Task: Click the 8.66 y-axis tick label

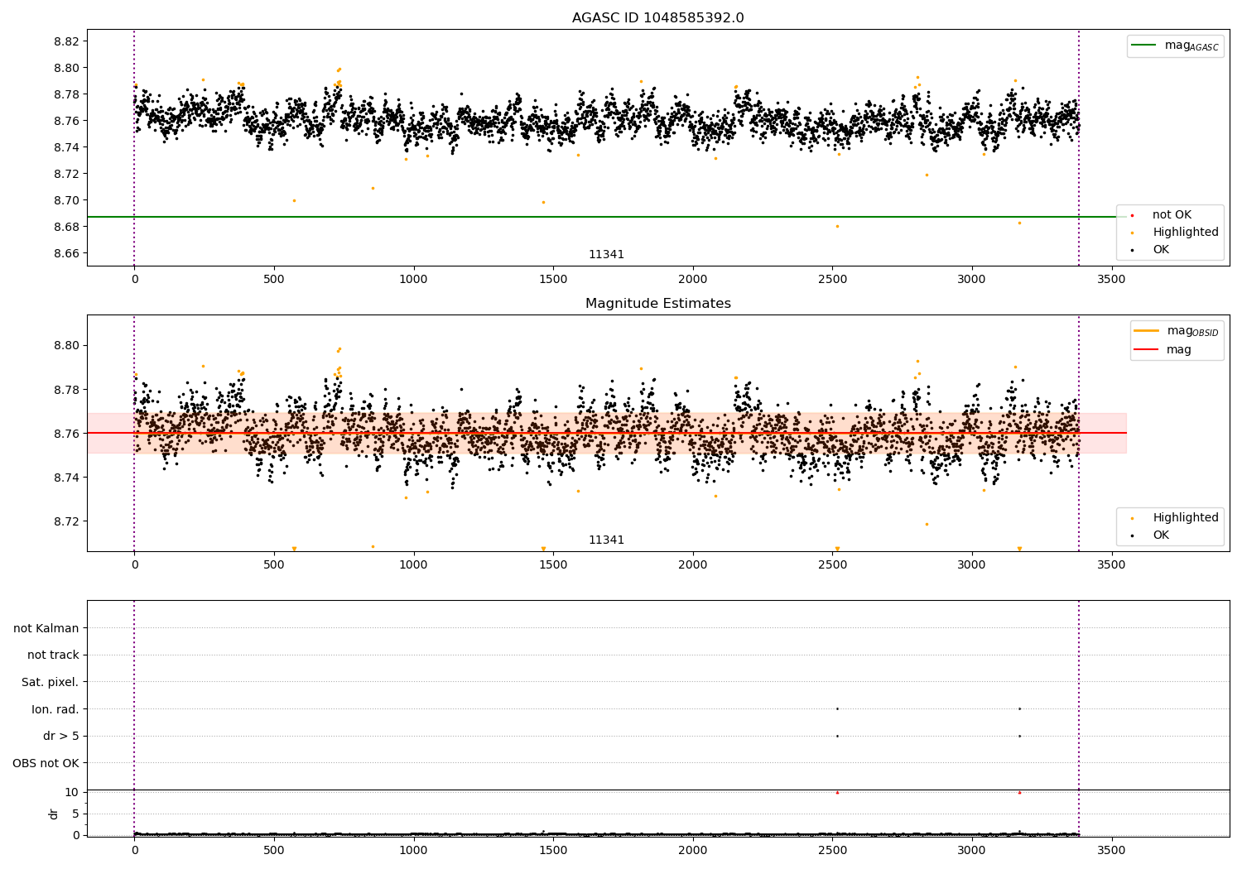Action: point(65,253)
